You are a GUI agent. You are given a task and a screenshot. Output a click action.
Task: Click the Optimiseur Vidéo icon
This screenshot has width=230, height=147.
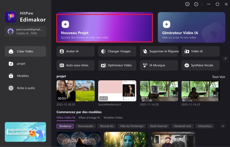click(x=103, y=65)
